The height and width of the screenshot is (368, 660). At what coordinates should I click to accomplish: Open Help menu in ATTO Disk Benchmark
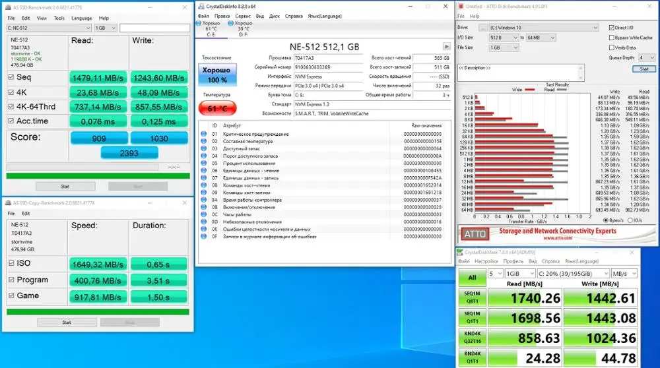475,16
